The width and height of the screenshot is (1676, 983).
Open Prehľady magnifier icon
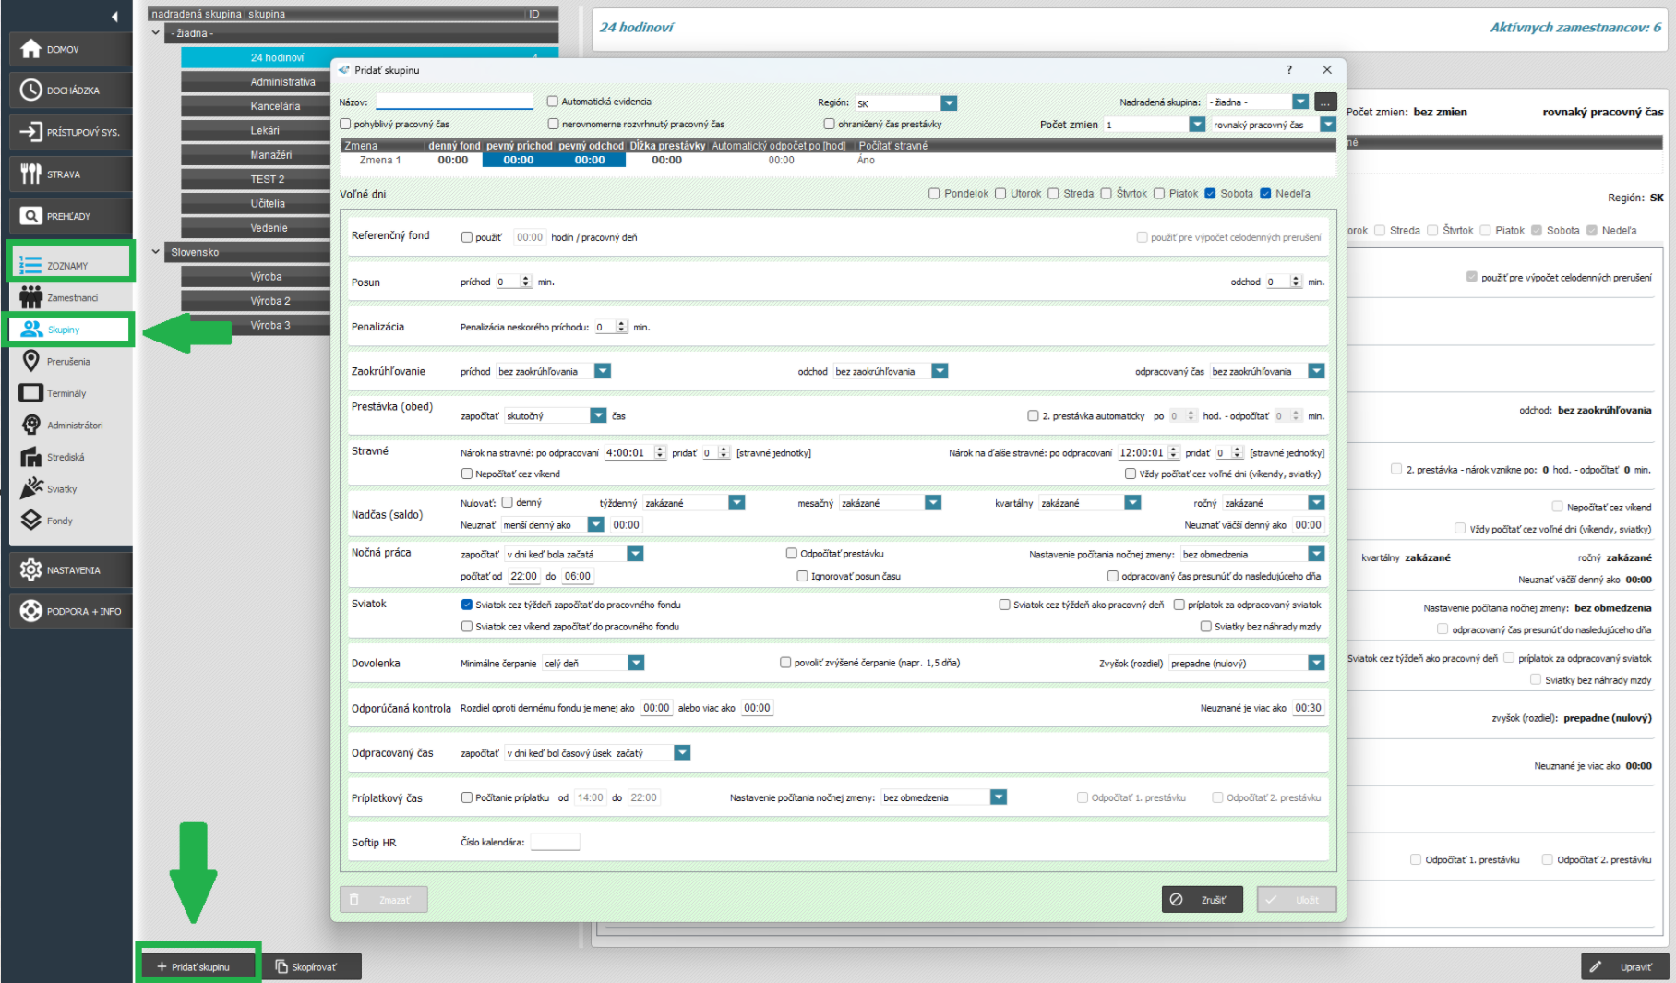point(31,216)
